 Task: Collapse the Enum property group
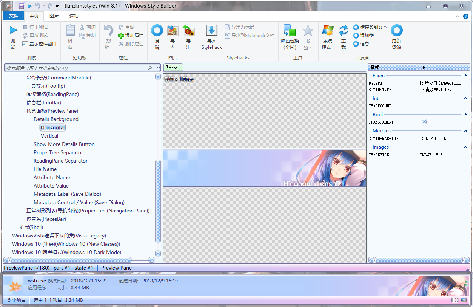point(465,76)
